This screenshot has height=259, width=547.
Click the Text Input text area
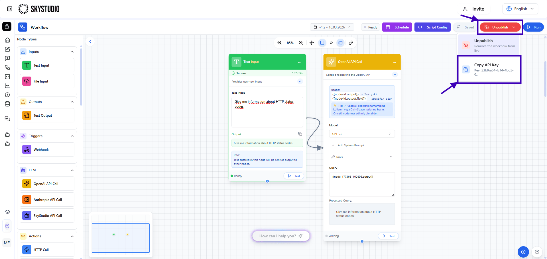click(x=267, y=112)
